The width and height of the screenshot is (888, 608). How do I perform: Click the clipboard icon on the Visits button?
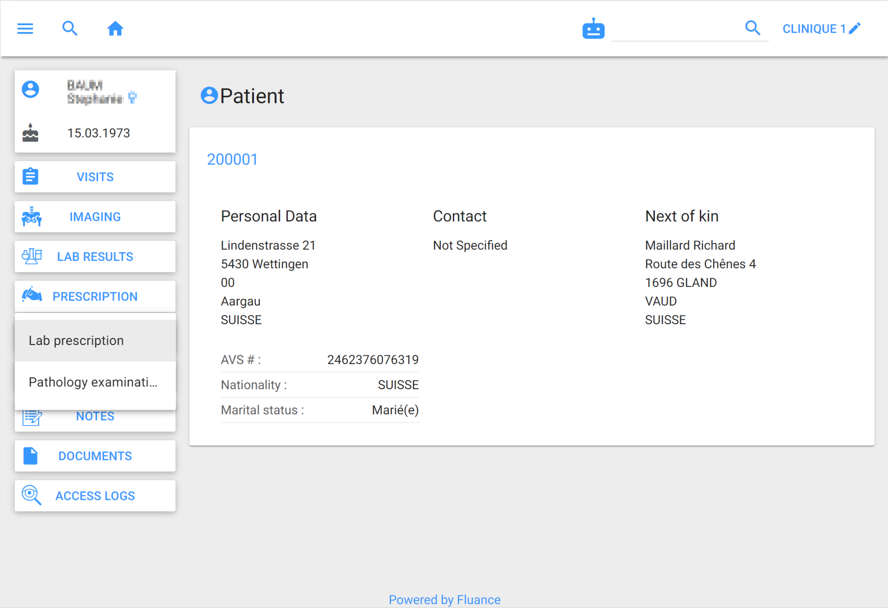tap(31, 177)
